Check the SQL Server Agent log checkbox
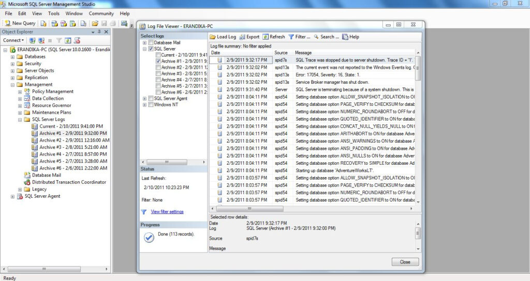The height and width of the screenshot is (281, 530). tap(151, 99)
